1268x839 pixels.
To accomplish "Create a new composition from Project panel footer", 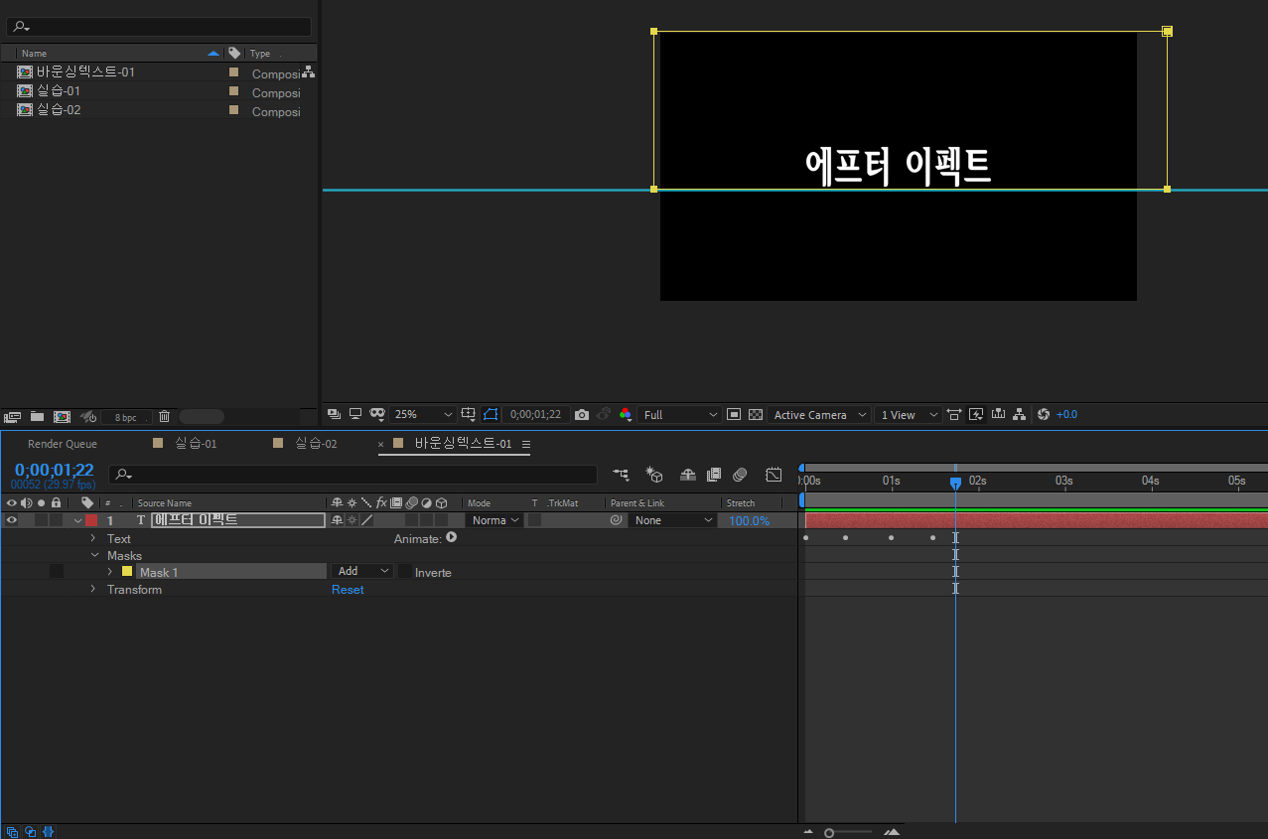I will (62, 417).
